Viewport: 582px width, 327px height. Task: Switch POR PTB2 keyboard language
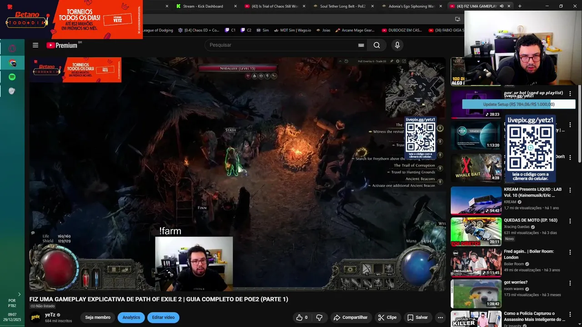(12, 303)
